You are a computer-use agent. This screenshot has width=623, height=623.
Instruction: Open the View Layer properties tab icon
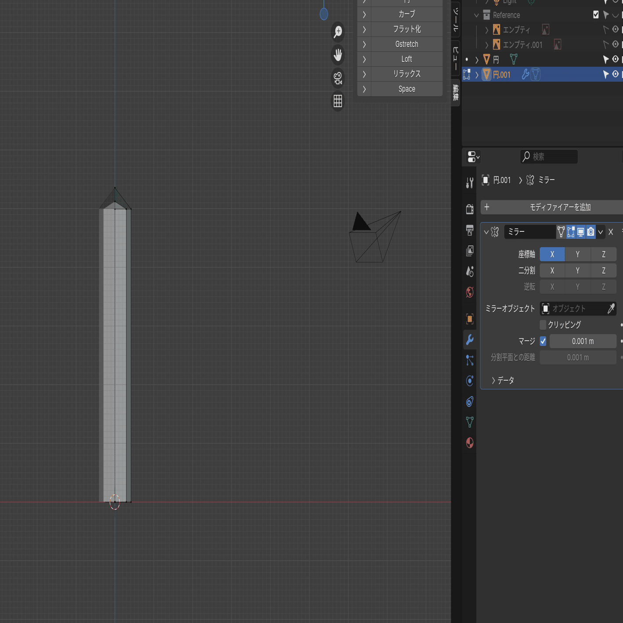pos(470,251)
